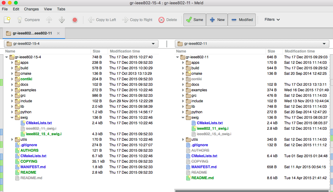Click the new comparison document icon

[x=7, y=20]
